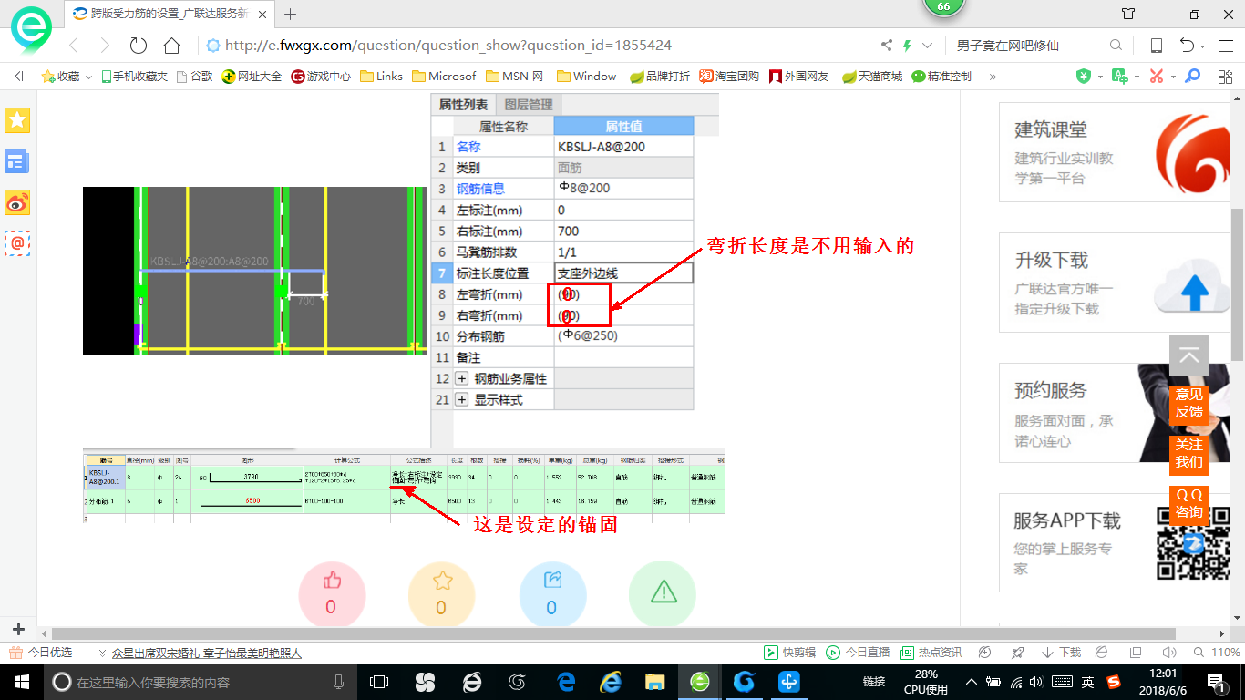Click the browser back arrow

click(x=75, y=46)
